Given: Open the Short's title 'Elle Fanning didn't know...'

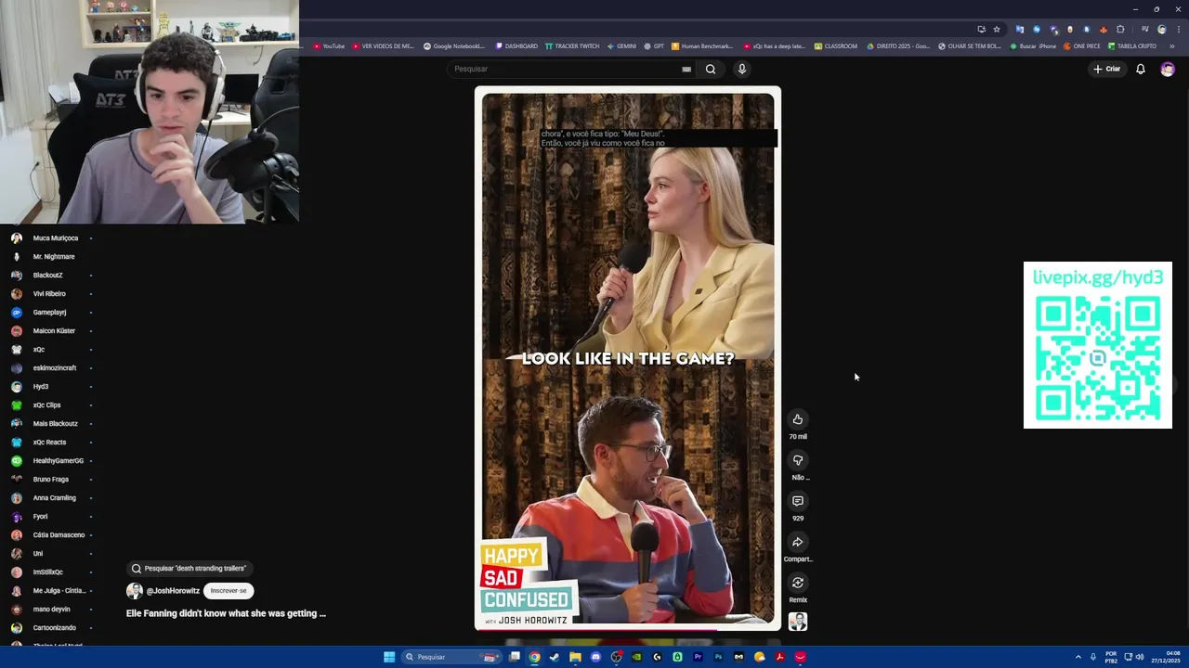Looking at the screenshot, I should click(226, 613).
